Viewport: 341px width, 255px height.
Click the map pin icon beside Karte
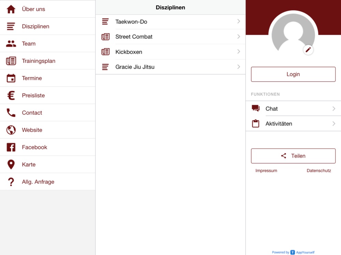[x=11, y=164]
